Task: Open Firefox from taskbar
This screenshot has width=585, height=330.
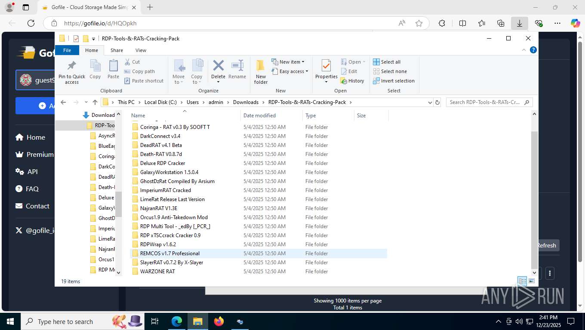Action: (219, 321)
